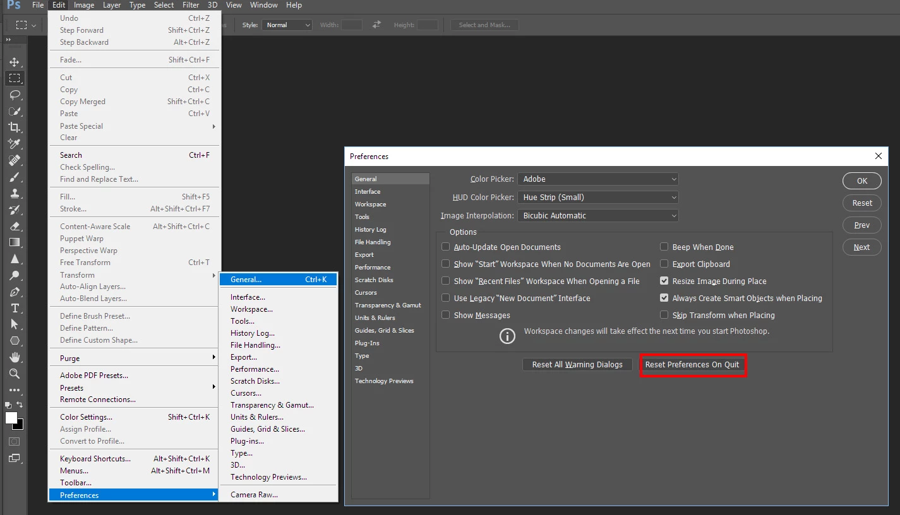Viewport: 900px width, 515px height.
Task: Select the Sharpen triangle tool
Action: click(14, 259)
